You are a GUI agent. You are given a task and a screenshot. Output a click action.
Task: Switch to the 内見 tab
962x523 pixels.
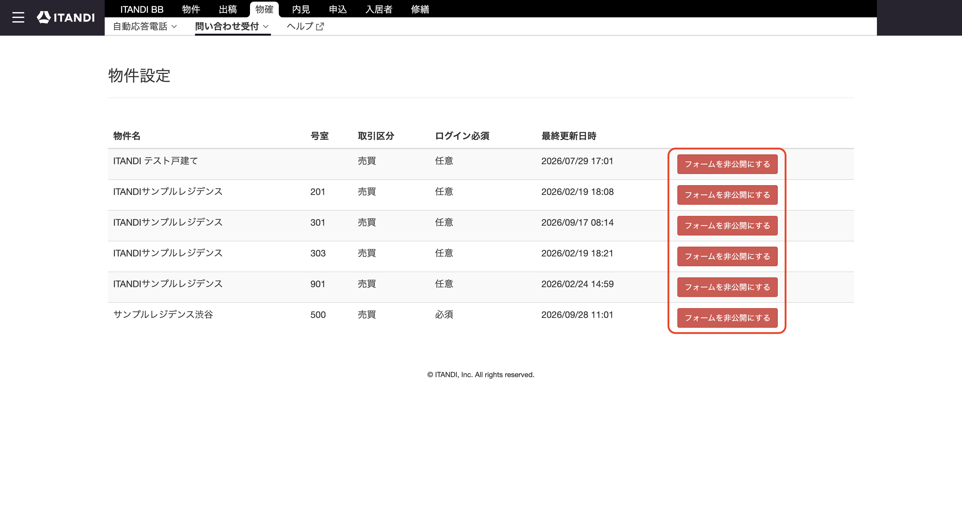(301, 9)
